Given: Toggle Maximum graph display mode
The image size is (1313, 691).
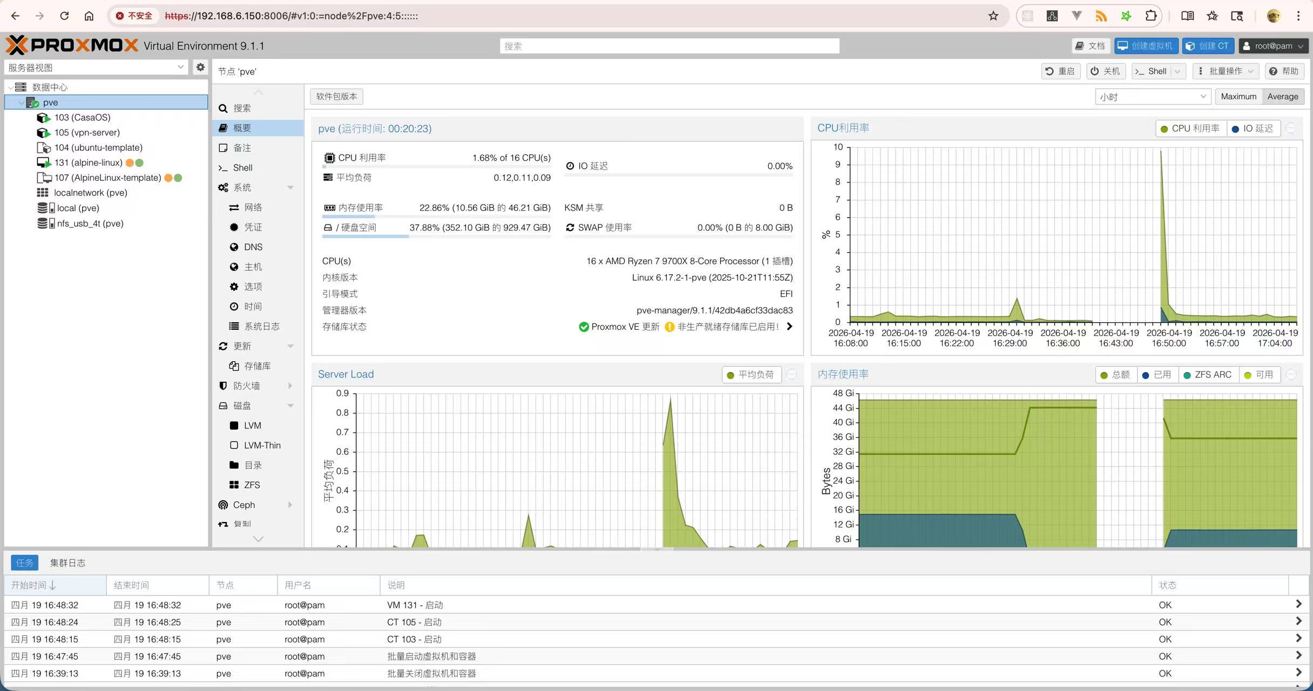Looking at the screenshot, I should click(1238, 97).
